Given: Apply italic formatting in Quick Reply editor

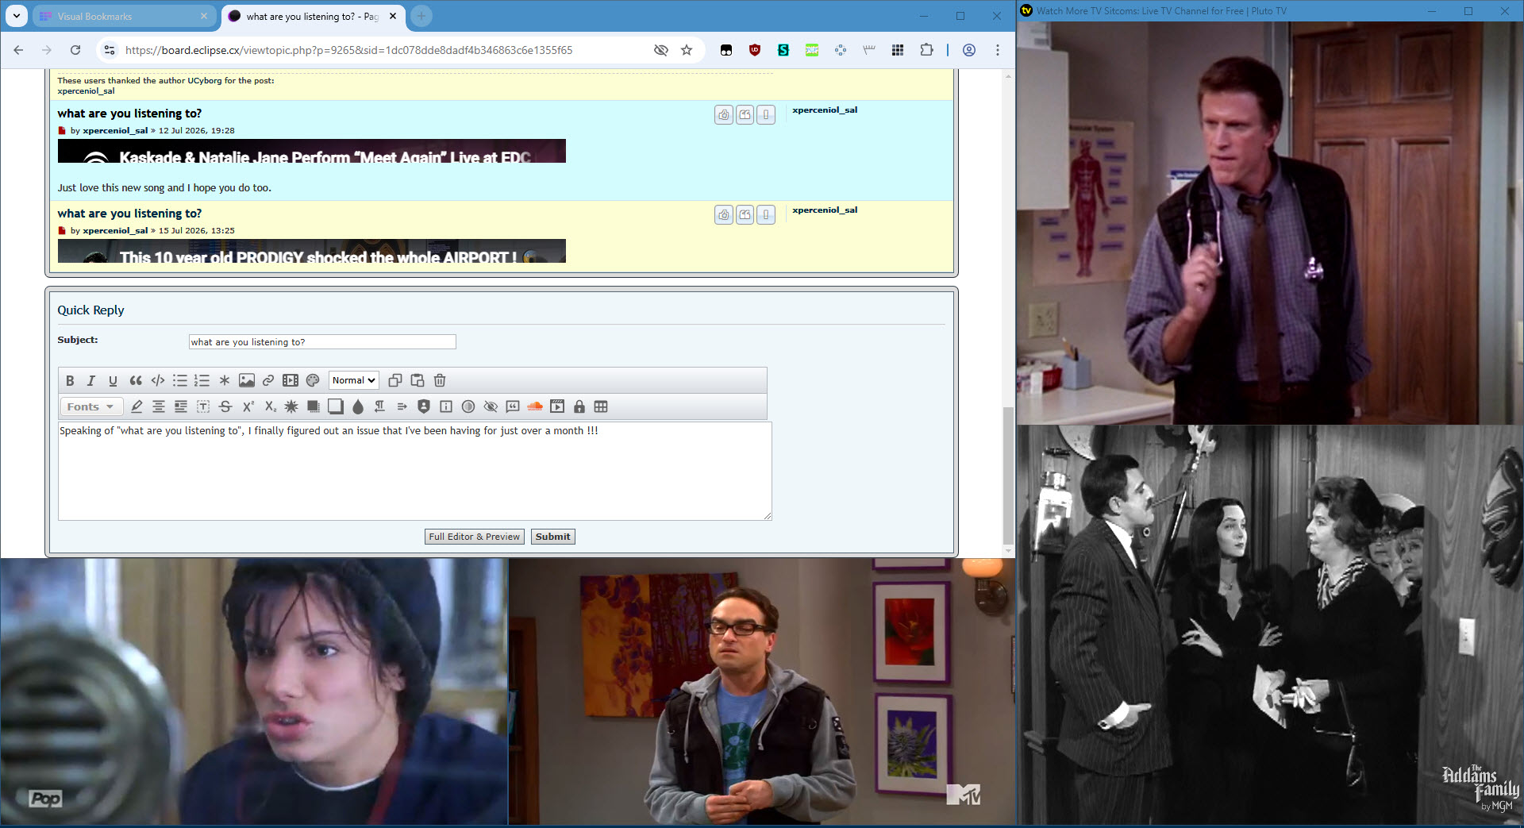Looking at the screenshot, I should 91,380.
